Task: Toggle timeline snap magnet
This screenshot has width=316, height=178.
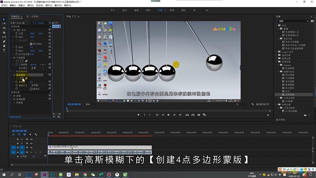Action: (19, 134)
